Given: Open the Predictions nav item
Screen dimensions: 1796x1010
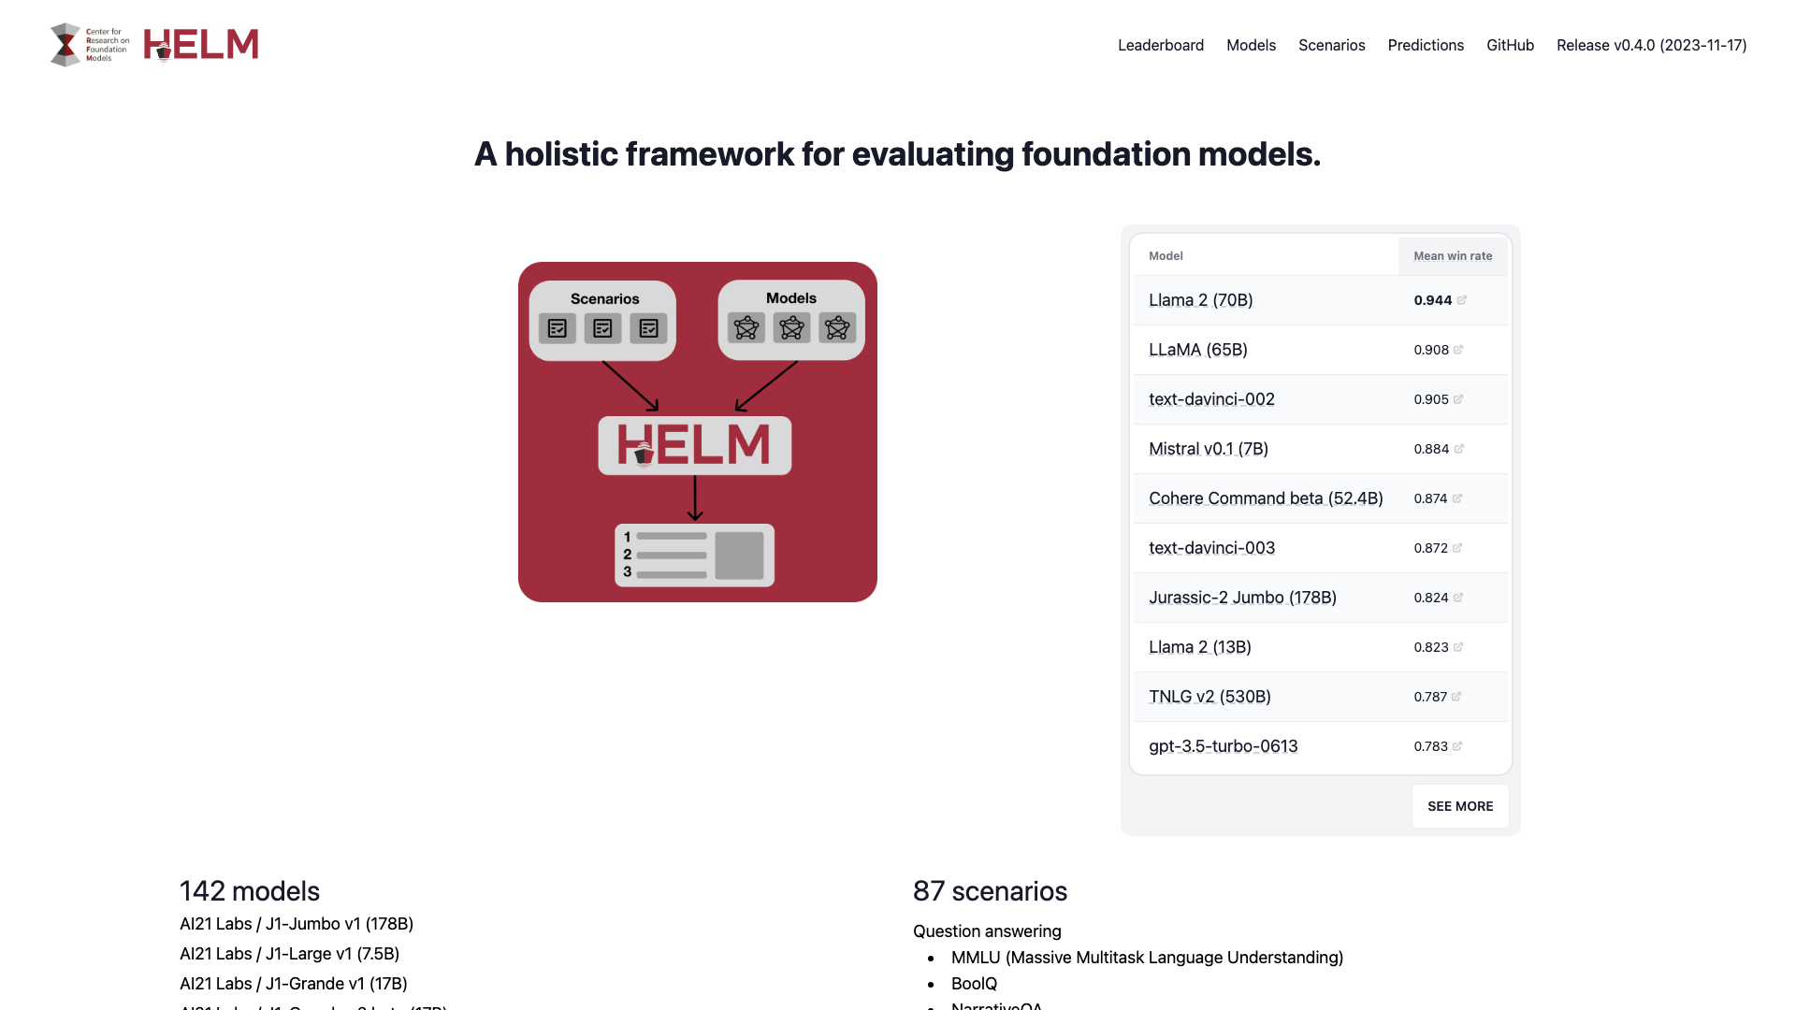Looking at the screenshot, I should click(1426, 45).
